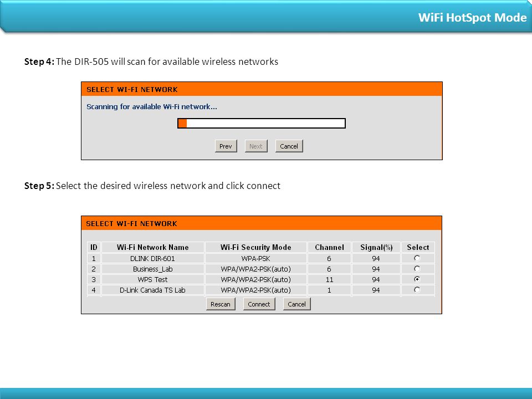This screenshot has height=399, width=532.
Task: Select the Business_Lab network radio button
Action: click(x=417, y=269)
